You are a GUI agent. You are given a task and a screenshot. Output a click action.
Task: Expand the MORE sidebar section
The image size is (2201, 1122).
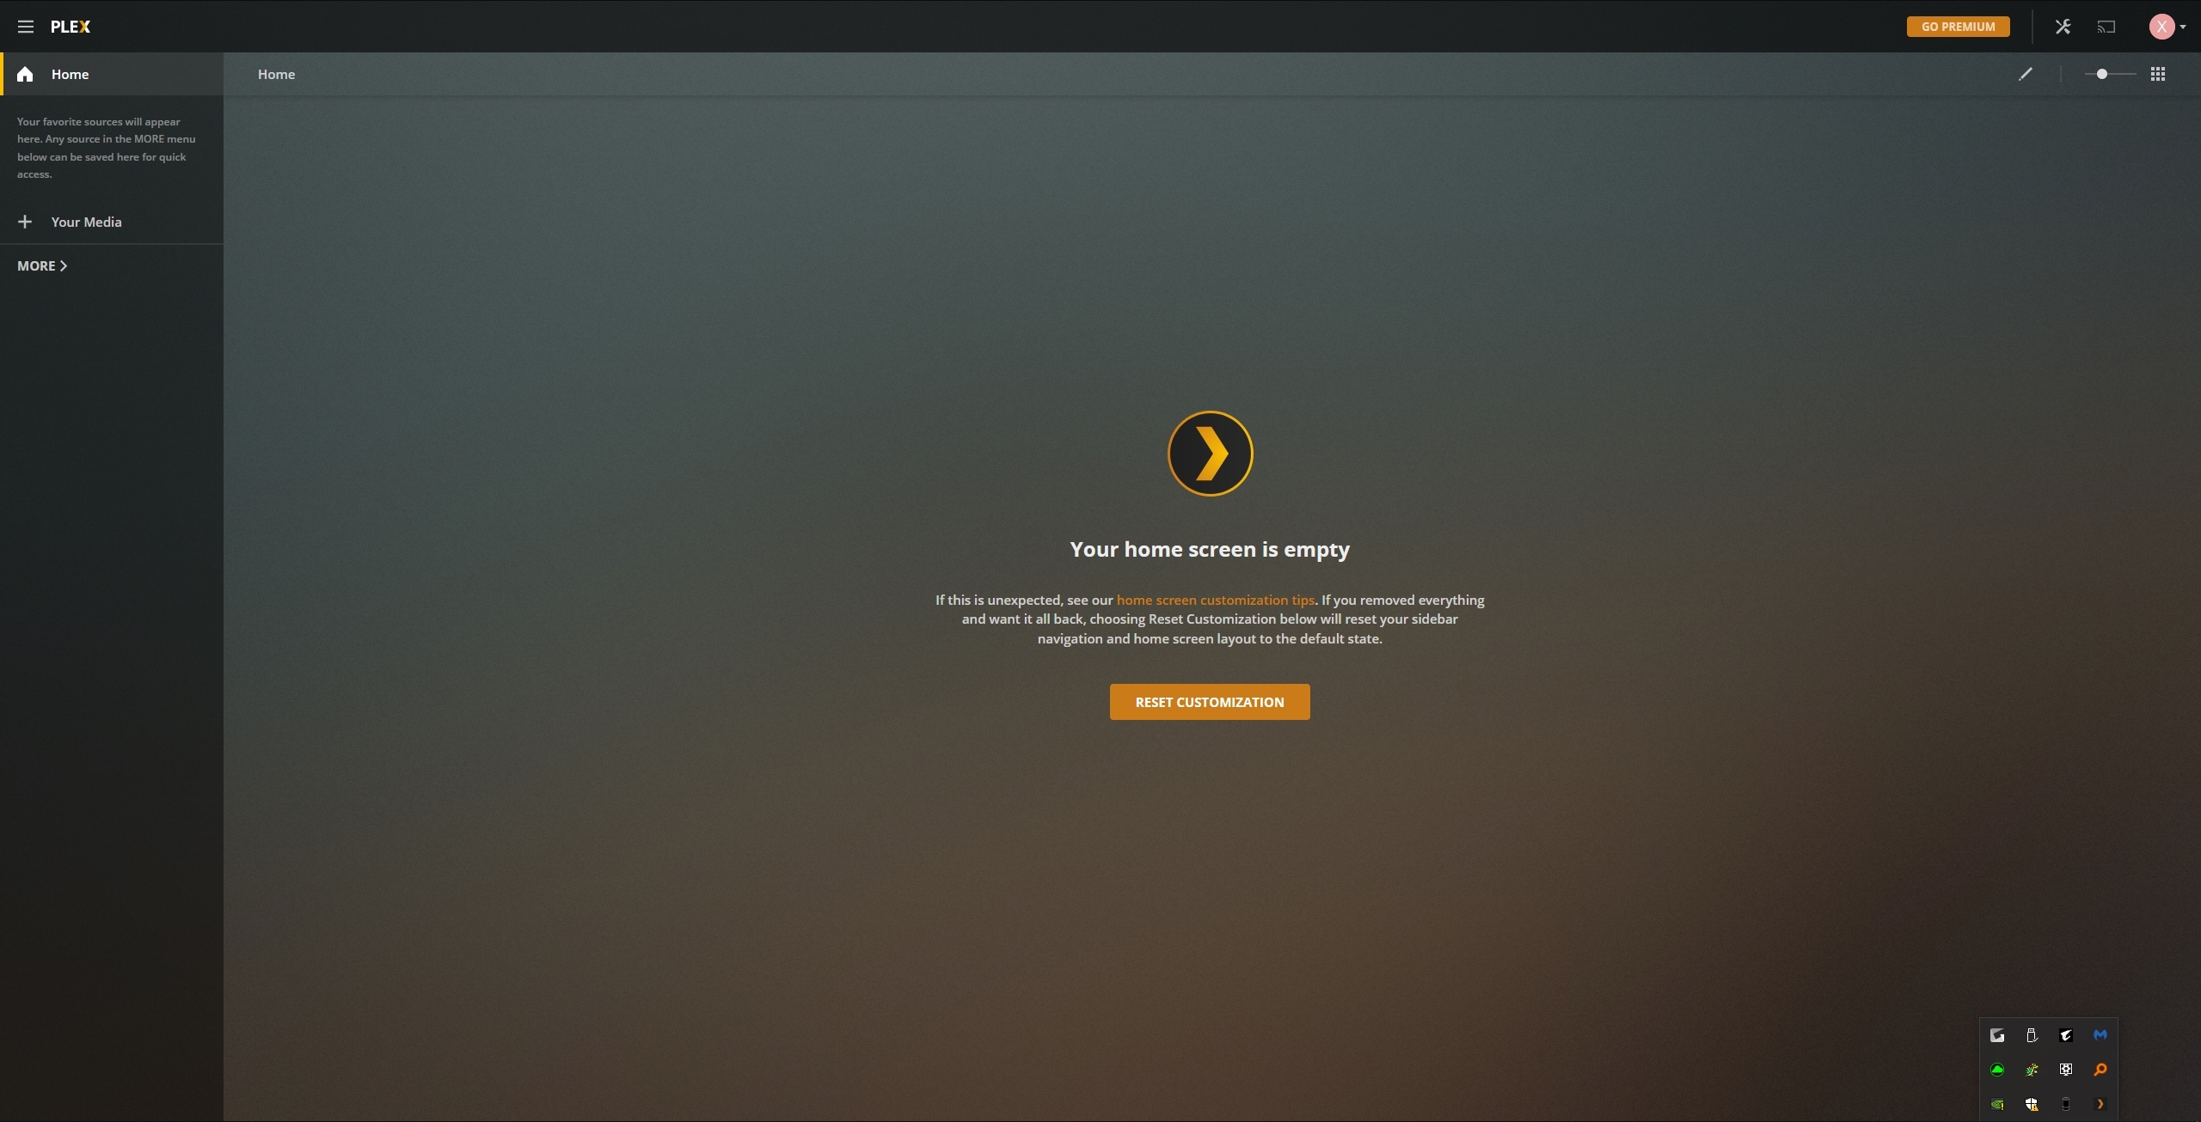(41, 265)
